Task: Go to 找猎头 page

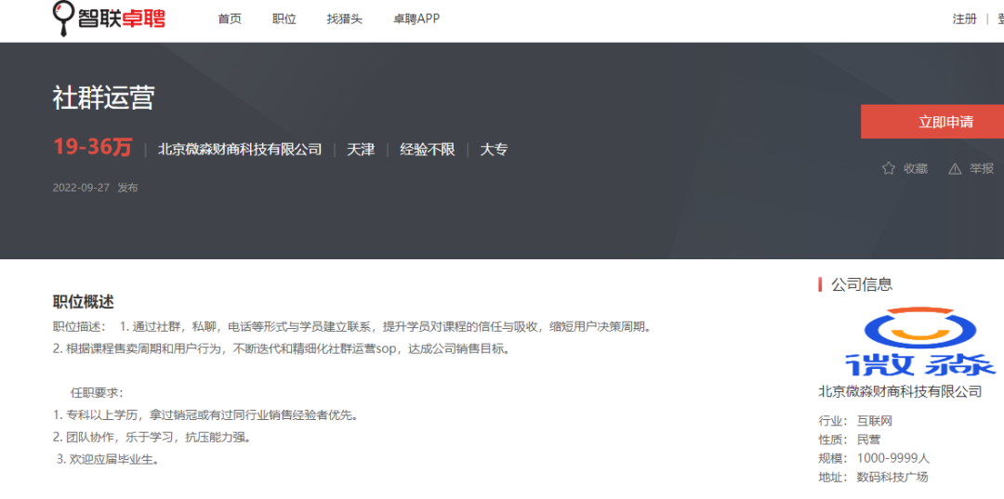Action: pyautogui.click(x=345, y=20)
